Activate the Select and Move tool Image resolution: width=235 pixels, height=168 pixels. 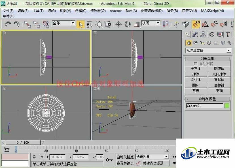[x=118, y=24]
